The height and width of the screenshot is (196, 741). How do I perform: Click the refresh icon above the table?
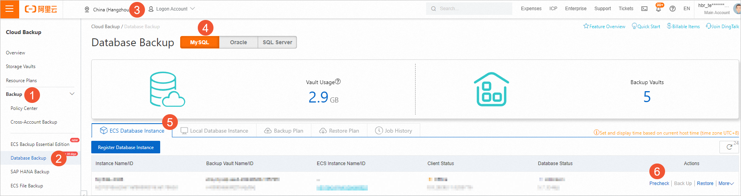click(x=729, y=147)
